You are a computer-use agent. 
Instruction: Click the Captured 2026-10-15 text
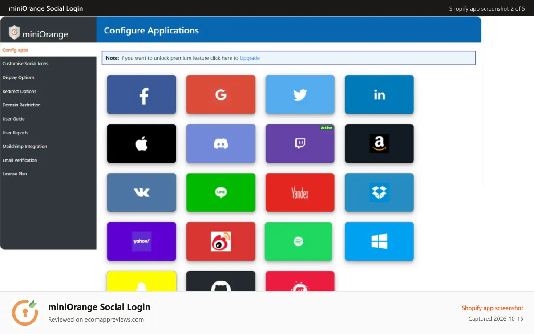click(496, 319)
